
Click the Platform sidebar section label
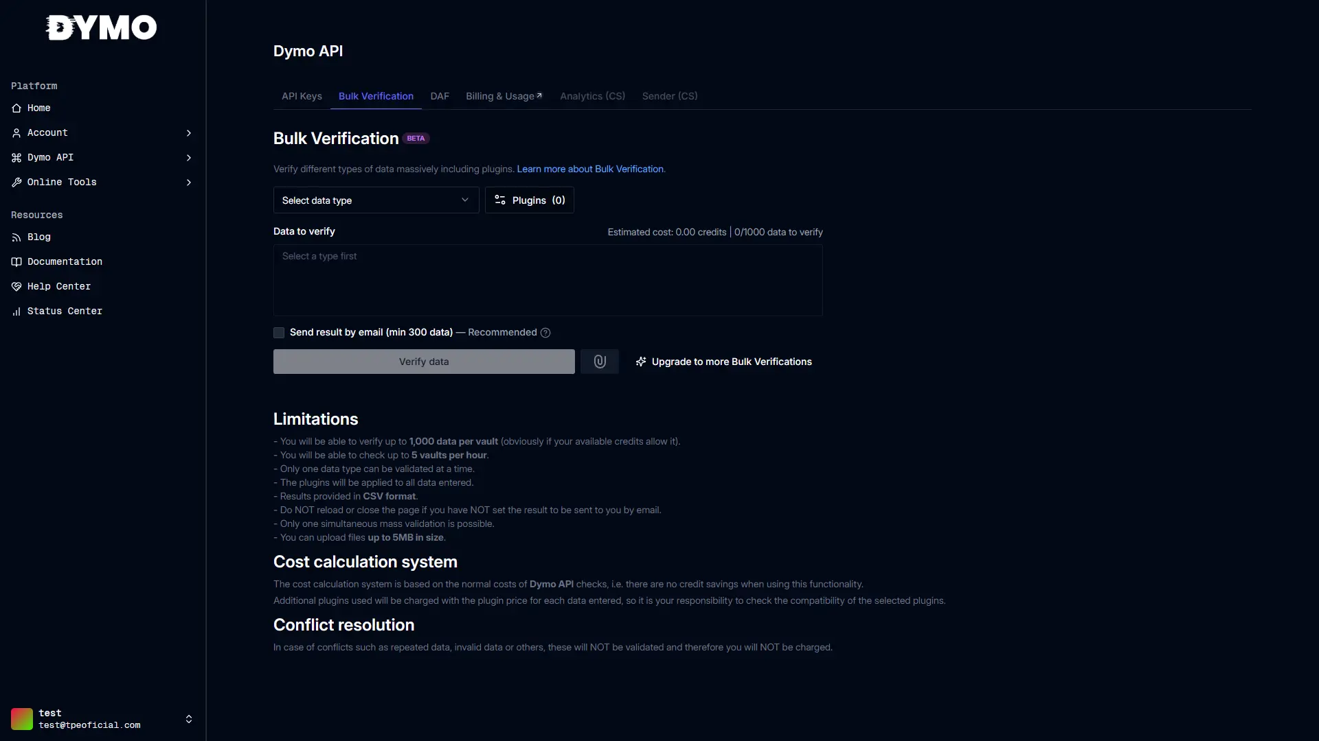34,86
